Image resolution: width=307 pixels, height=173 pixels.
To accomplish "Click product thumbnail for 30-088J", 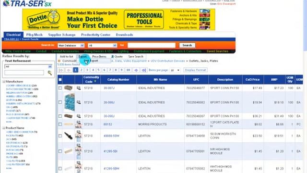I will click(x=69, y=102).
